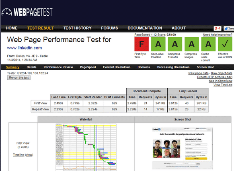This screenshot has width=234, height=171.
Task: Open Test History
Action: 78,28
